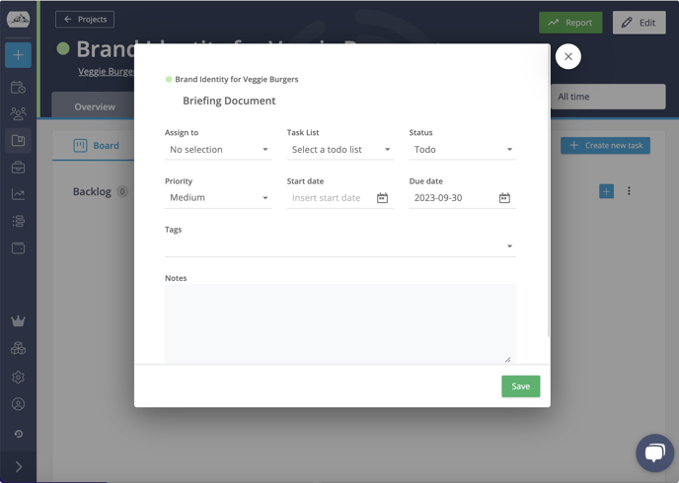Open Assign to dropdown
Viewport: 679px width, 483px height.
pos(218,150)
